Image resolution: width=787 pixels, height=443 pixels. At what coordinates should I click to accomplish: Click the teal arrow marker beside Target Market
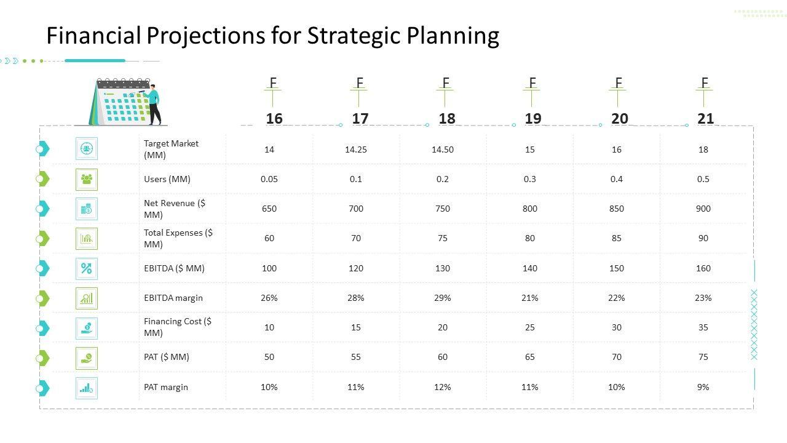[x=43, y=148]
